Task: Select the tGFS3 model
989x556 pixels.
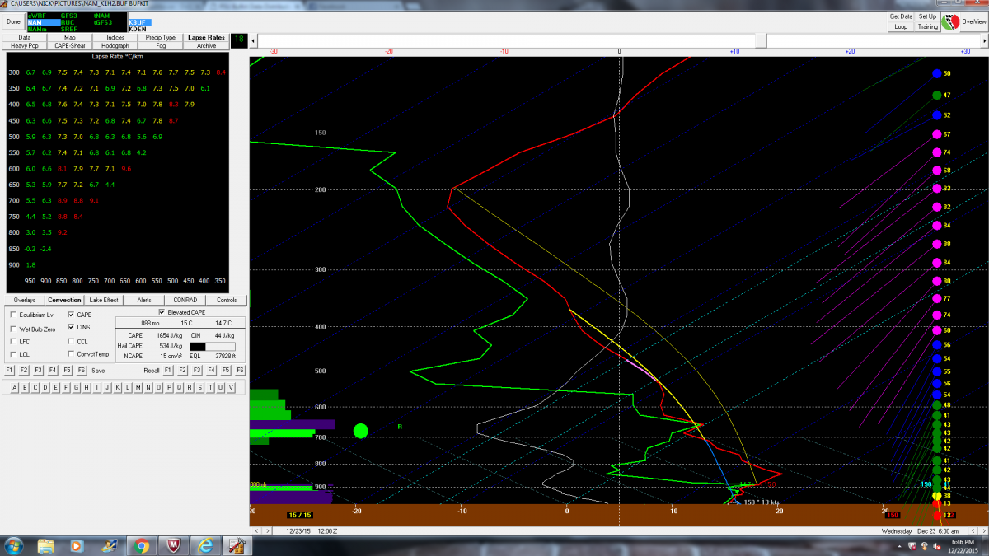Action: pyautogui.click(x=104, y=22)
